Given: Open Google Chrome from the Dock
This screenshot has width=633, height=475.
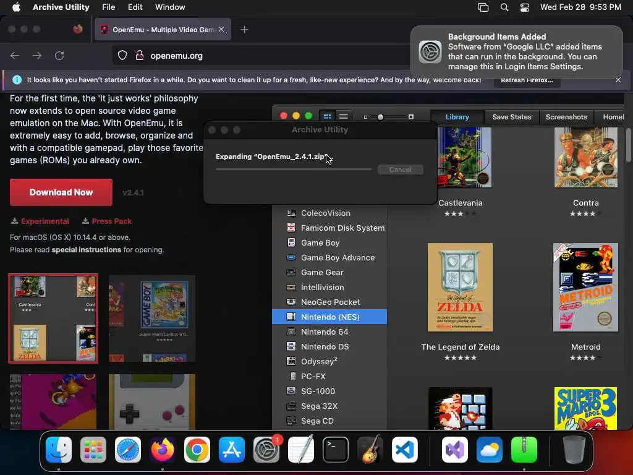Looking at the screenshot, I should point(197,450).
